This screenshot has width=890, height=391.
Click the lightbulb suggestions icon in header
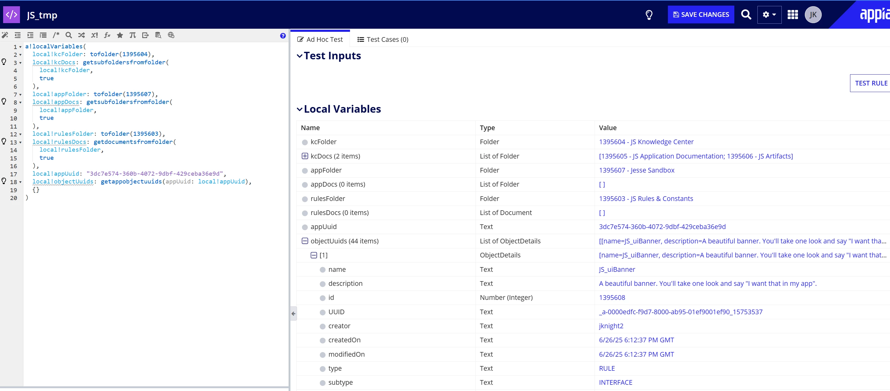[649, 15]
